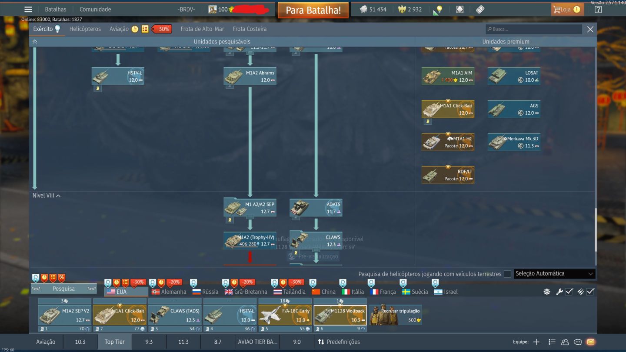Viewport: 626px width, 352px height.
Task: Switch to the Aviação tab
Action: (x=119, y=29)
